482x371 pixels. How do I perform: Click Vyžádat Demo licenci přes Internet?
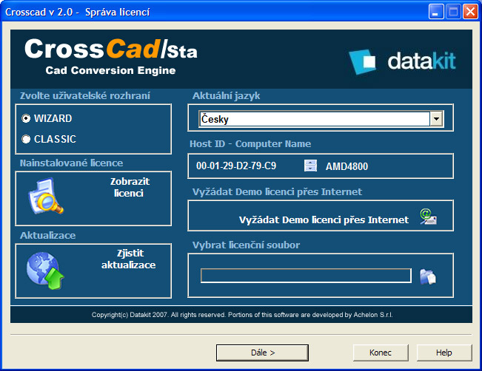pyautogui.click(x=324, y=219)
